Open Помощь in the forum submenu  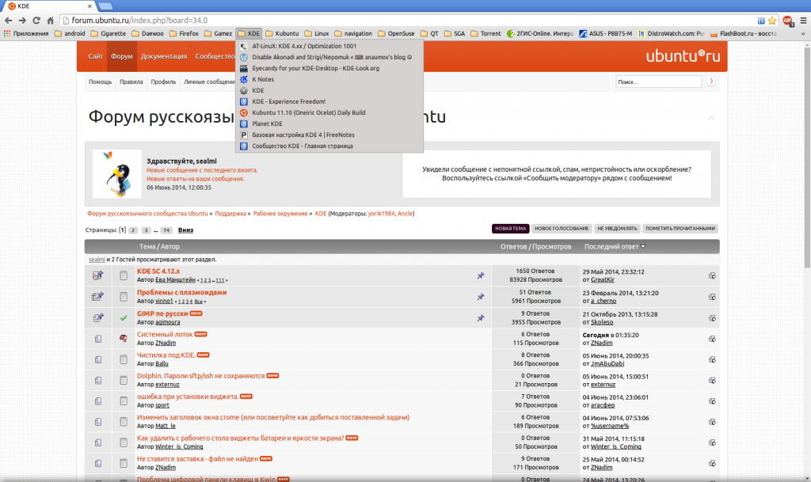(x=100, y=82)
